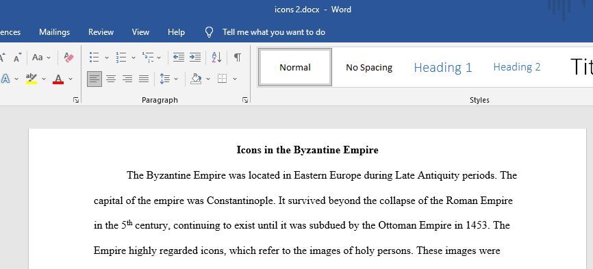Open the Help tab
Image resolution: width=593 pixels, height=269 pixels.
[x=176, y=32]
